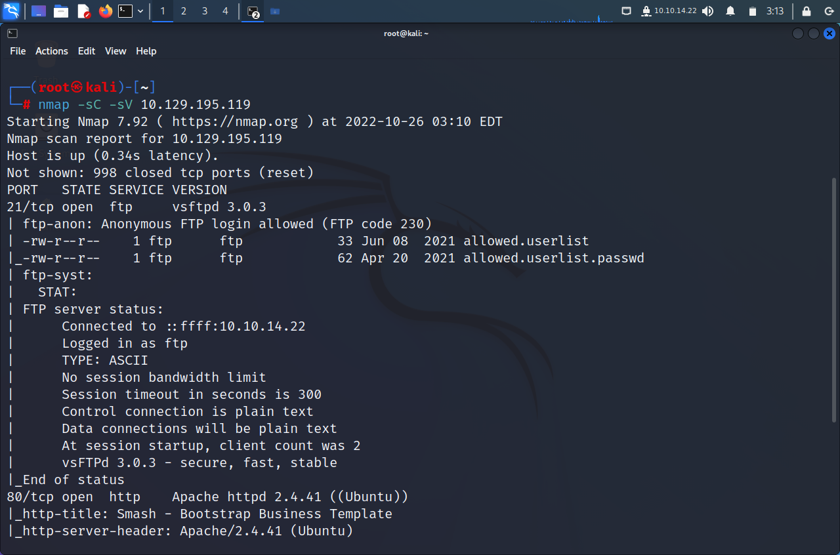This screenshot has height=555, width=840.
Task: Click 'TYPE: ASCII' line
Action: click(105, 360)
